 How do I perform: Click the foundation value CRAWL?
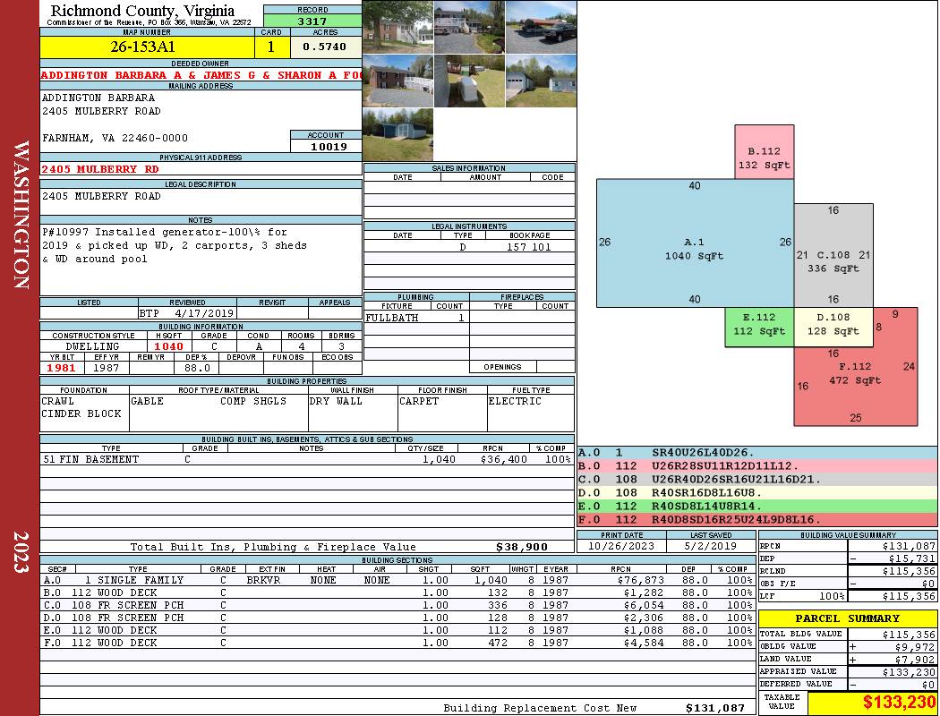tap(57, 402)
